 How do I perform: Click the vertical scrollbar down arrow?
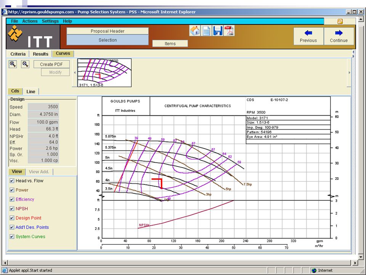click(361, 257)
